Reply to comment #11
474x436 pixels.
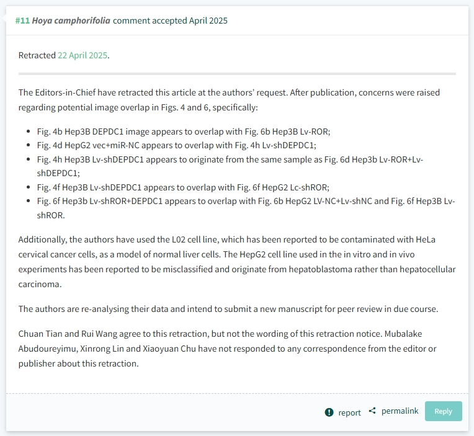click(x=443, y=411)
